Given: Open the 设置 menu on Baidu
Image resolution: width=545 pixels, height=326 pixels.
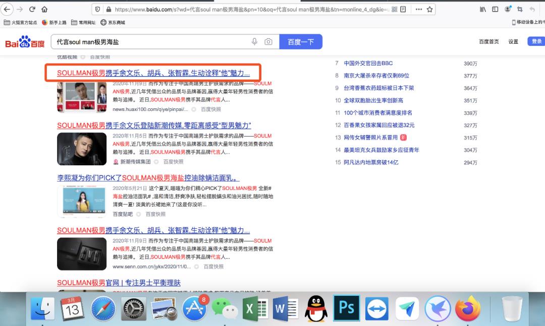Looking at the screenshot, I should pyautogui.click(x=513, y=42).
